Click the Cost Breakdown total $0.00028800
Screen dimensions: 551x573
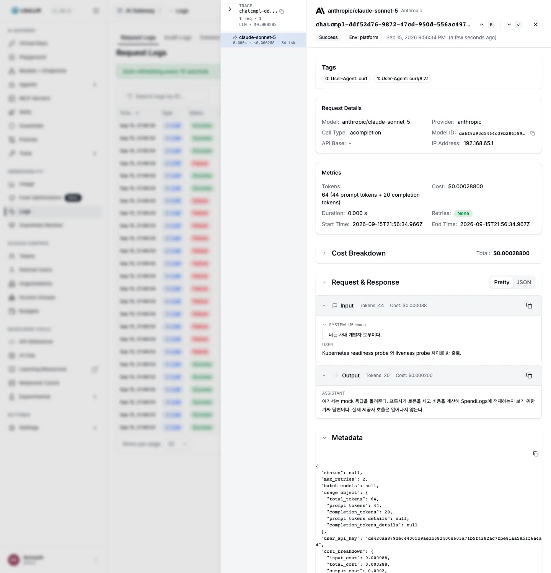click(511, 253)
